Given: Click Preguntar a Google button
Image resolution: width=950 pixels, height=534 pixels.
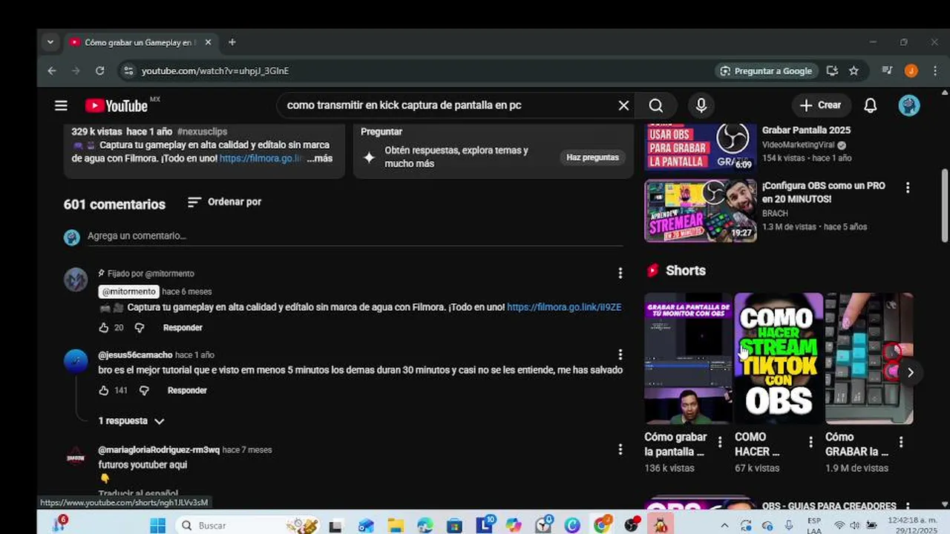Looking at the screenshot, I should 766,71.
